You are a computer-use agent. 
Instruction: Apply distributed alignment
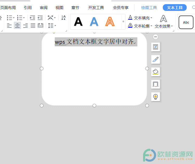coord(41,25)
